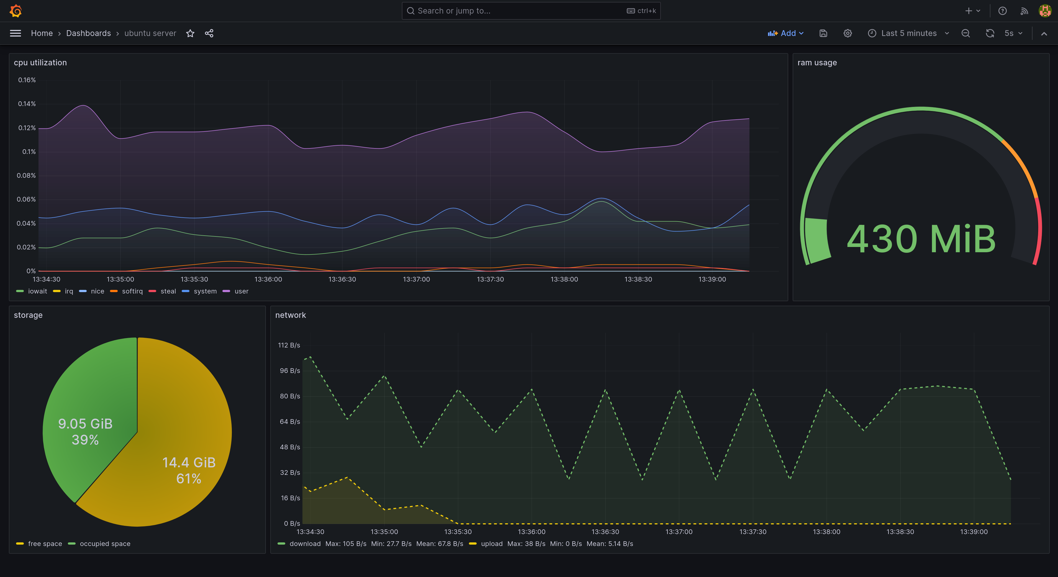This screenshot has width=1058, height=577.
Task: Click download 'Max: 105 B/s' value
Action: (x=346, y=544)
